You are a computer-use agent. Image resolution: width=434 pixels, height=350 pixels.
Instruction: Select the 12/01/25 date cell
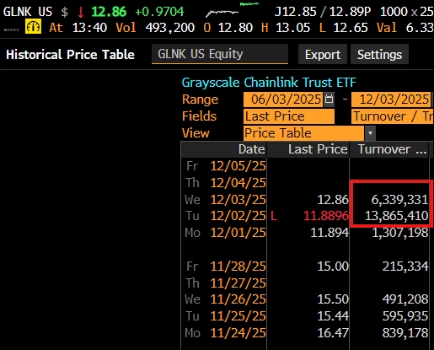(238, 233)
